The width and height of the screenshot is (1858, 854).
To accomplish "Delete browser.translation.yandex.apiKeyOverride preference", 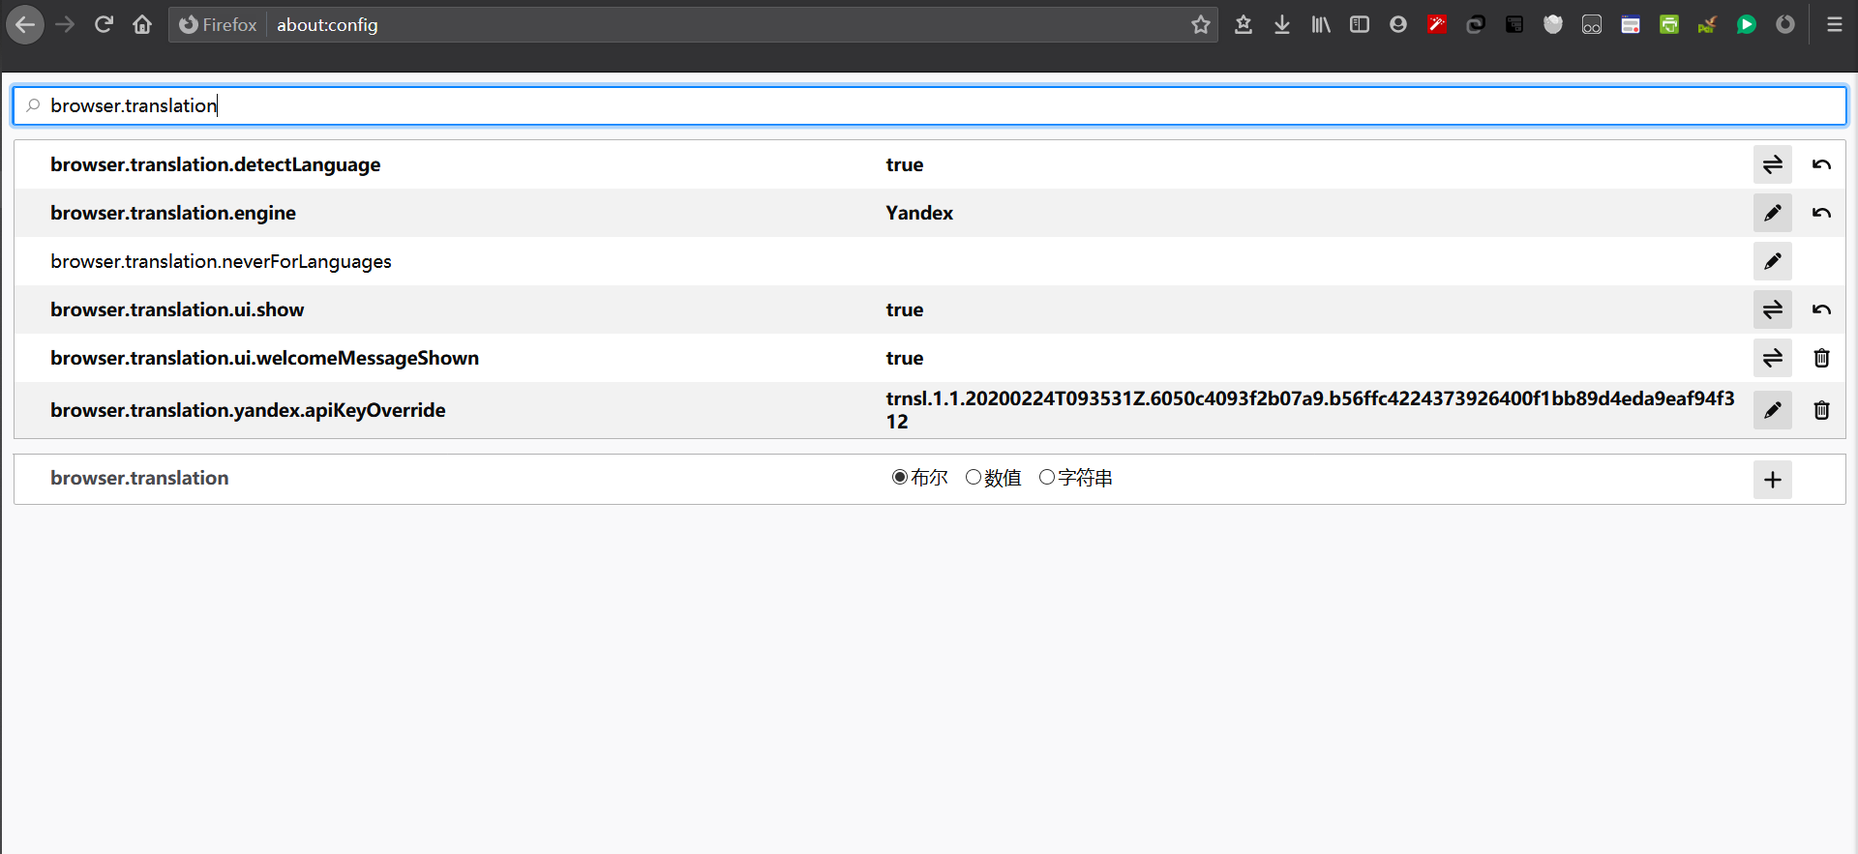I will pyautogui.click(x=1821, y=410).
